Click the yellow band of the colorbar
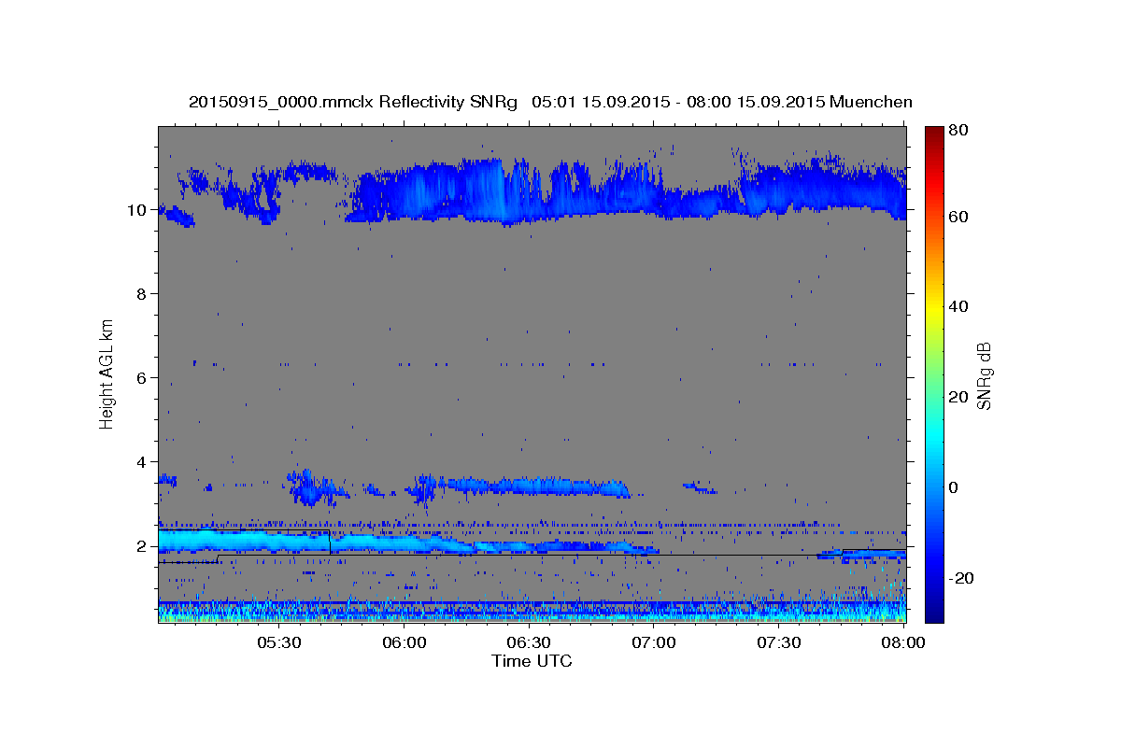The image size is (1121, 747). (x=934, y=308)
